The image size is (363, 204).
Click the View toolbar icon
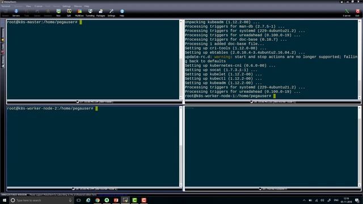58,13
